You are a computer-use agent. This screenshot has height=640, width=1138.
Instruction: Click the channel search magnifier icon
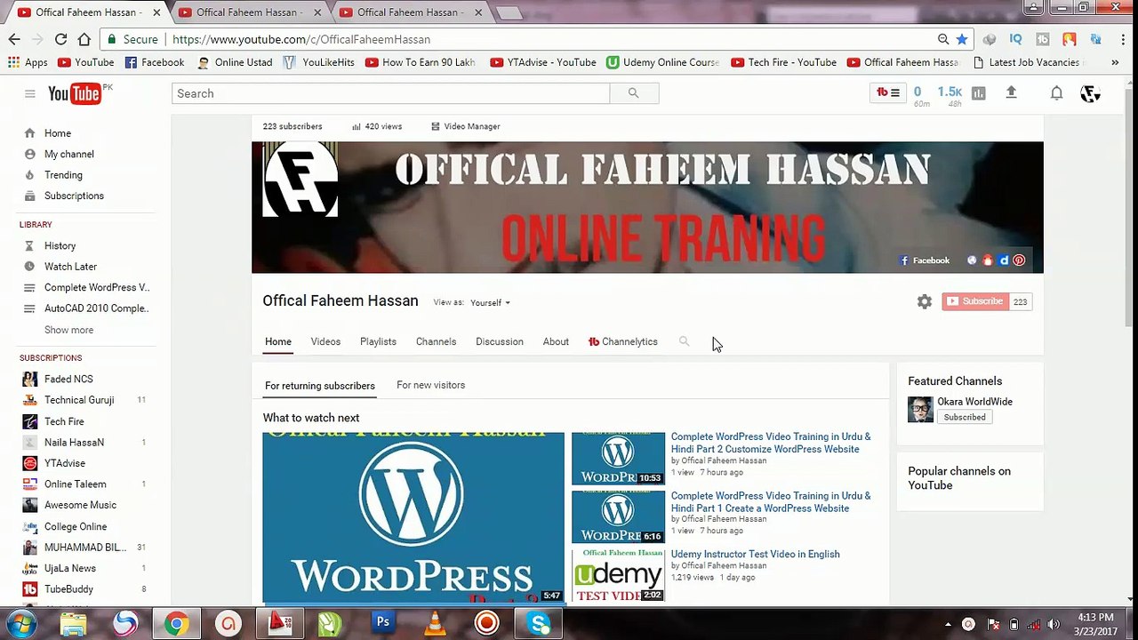[684, 341]
